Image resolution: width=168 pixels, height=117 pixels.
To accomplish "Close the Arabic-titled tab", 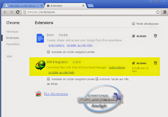I will point(41,6).
